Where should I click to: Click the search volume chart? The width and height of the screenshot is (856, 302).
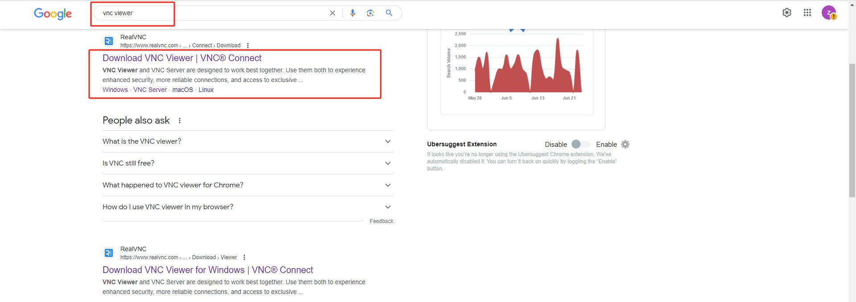[517, 67]
